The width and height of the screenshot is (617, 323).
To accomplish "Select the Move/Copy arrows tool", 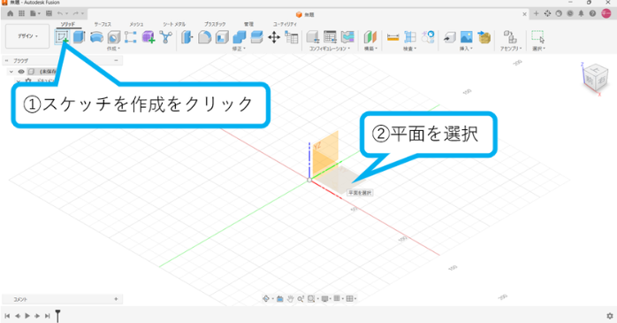I will [274, 37].
